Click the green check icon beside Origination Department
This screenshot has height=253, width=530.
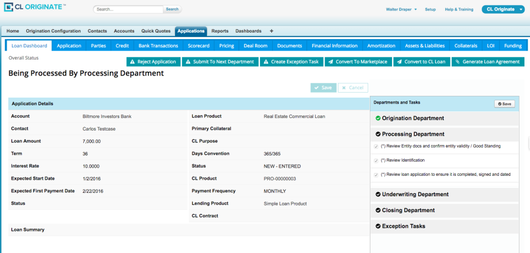378,119
